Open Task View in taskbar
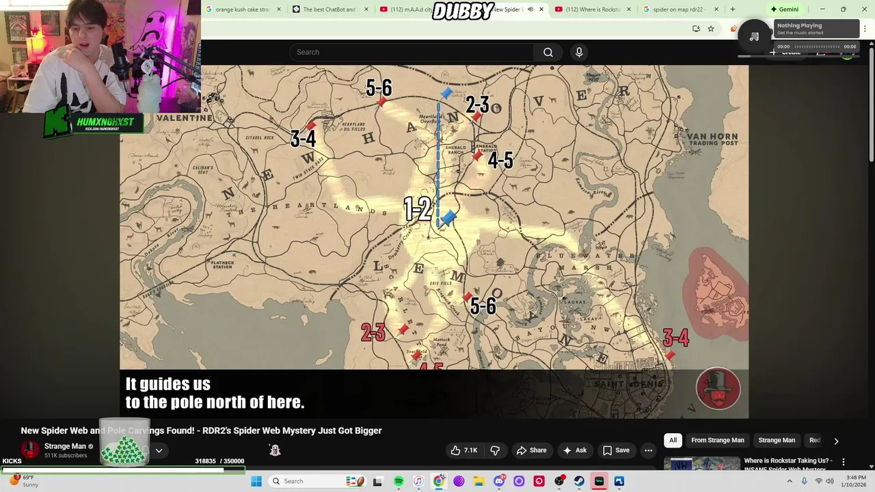Image resolution: width=875 pixels, height=492 pixels. (377, 481)
